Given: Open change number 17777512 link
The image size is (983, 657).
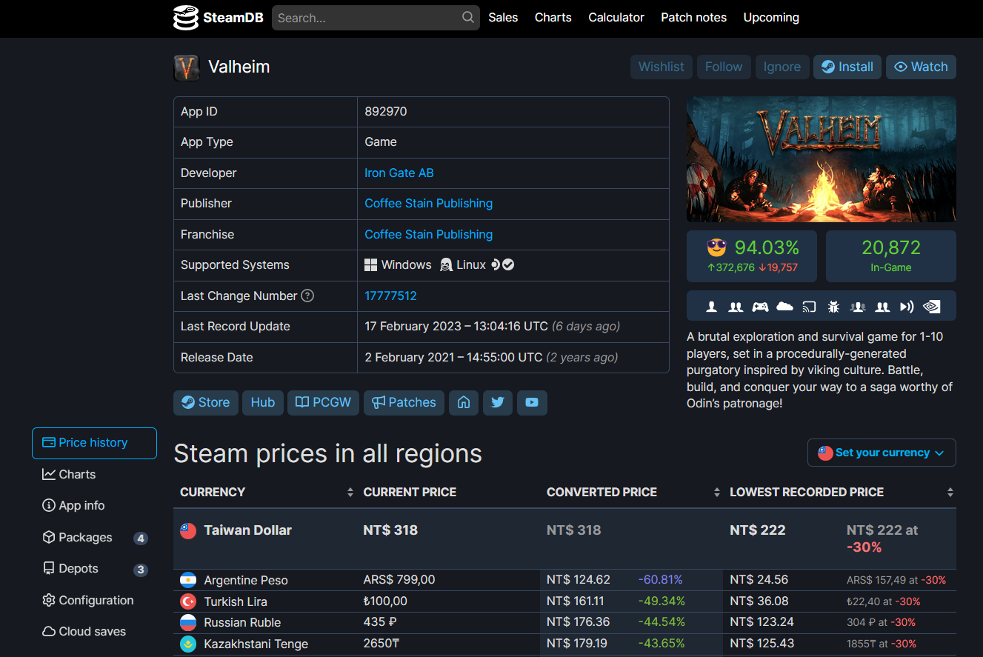Looking at the screenshot, I should tap(390, 296).
